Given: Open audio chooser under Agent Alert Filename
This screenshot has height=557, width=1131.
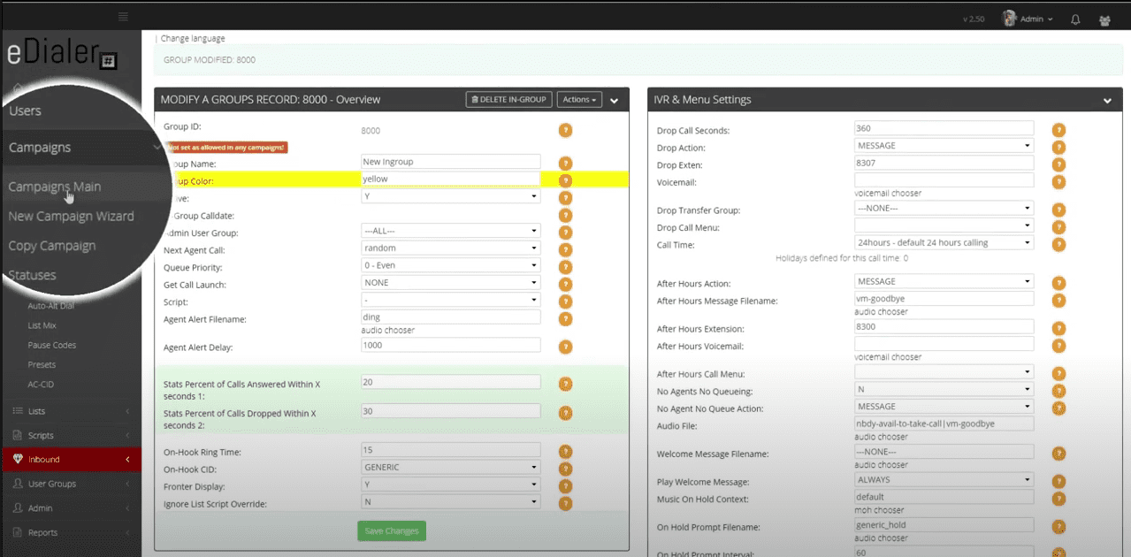Looking at the screenshot, I should point(388,331).
